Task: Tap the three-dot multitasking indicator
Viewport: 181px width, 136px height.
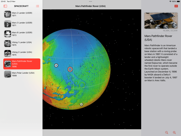Action: click(x=90, y=2)
